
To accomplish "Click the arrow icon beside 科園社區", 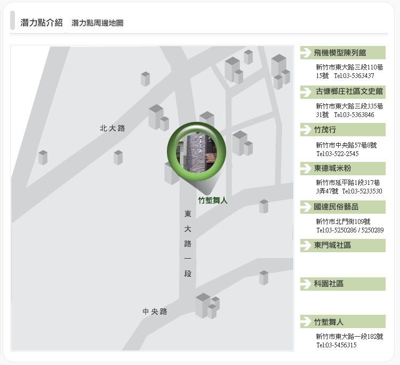I will (306, 284).
